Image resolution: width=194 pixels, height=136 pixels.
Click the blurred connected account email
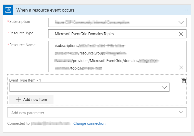point(50,123)
